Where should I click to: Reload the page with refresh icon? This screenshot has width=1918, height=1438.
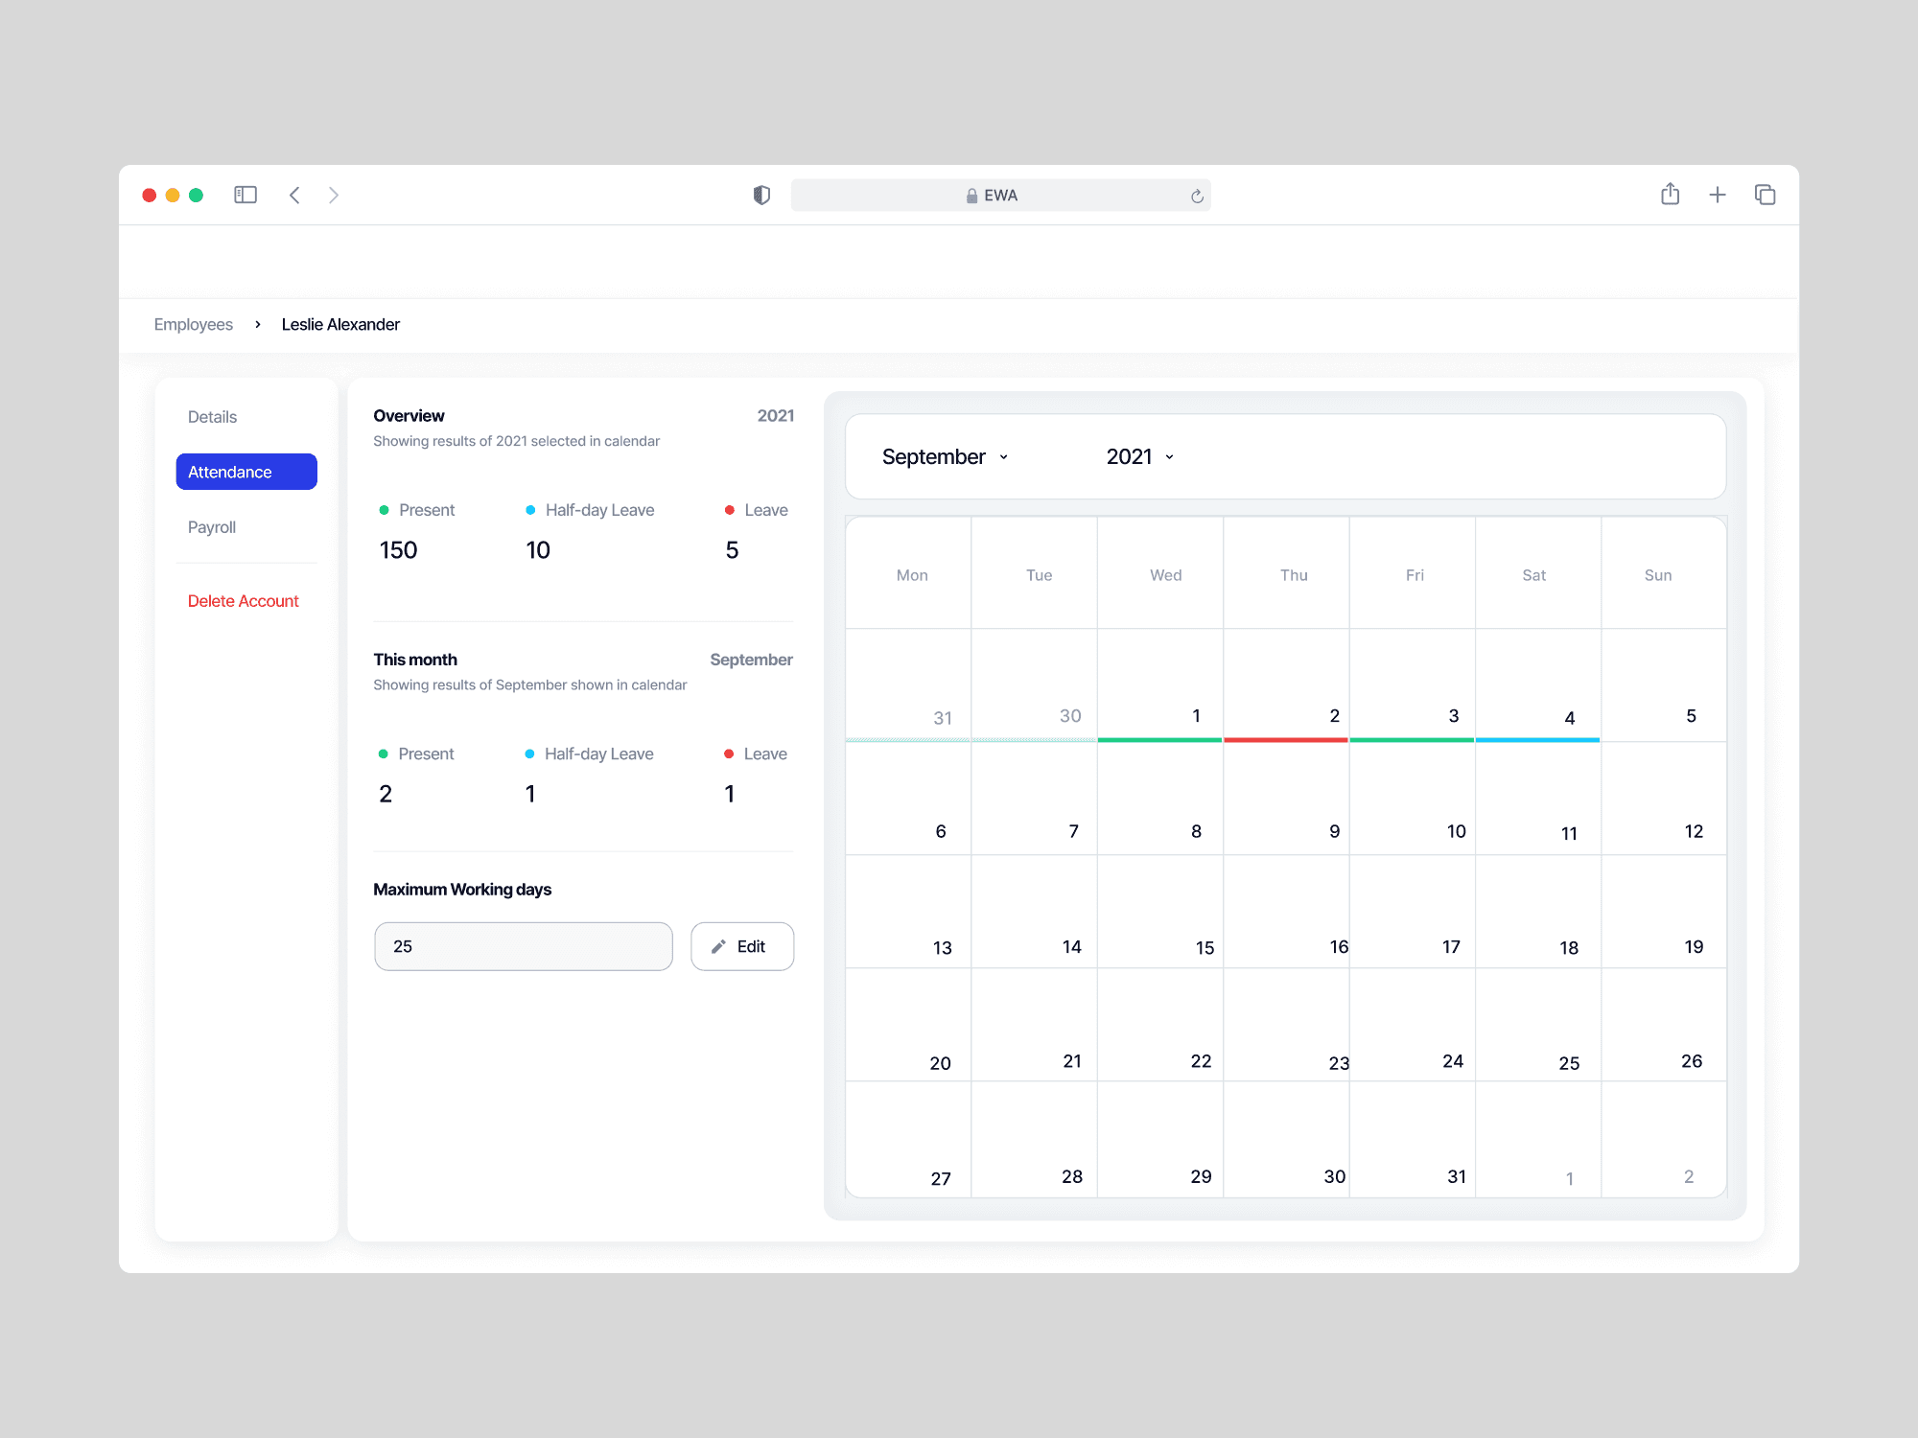point(1197,196)
